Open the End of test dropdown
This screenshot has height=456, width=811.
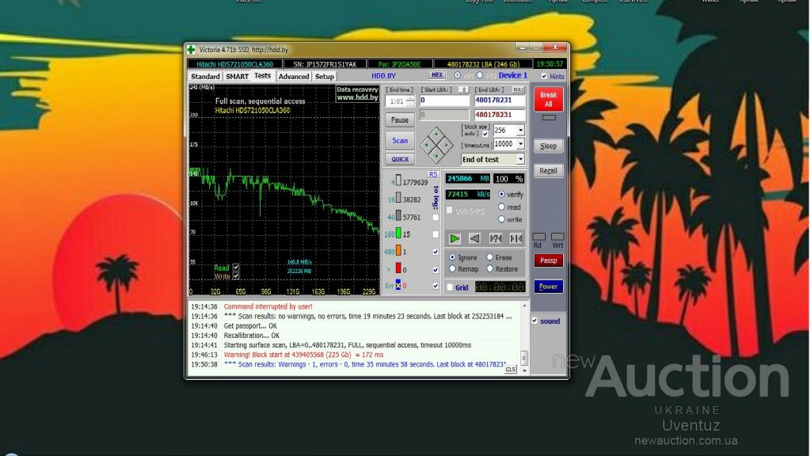click(520, 159)
